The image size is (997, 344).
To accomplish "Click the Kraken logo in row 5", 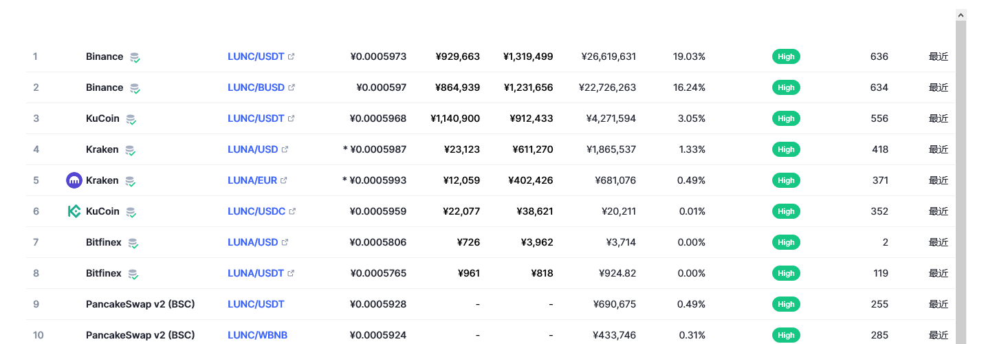I will (74, 180).
